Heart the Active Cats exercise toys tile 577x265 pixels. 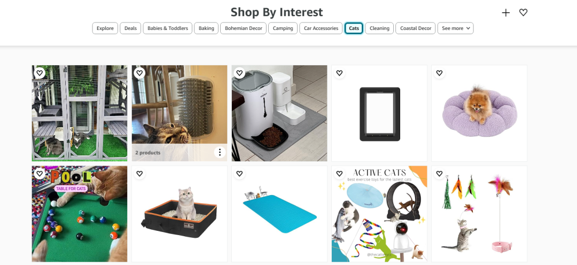click(339, 174)
